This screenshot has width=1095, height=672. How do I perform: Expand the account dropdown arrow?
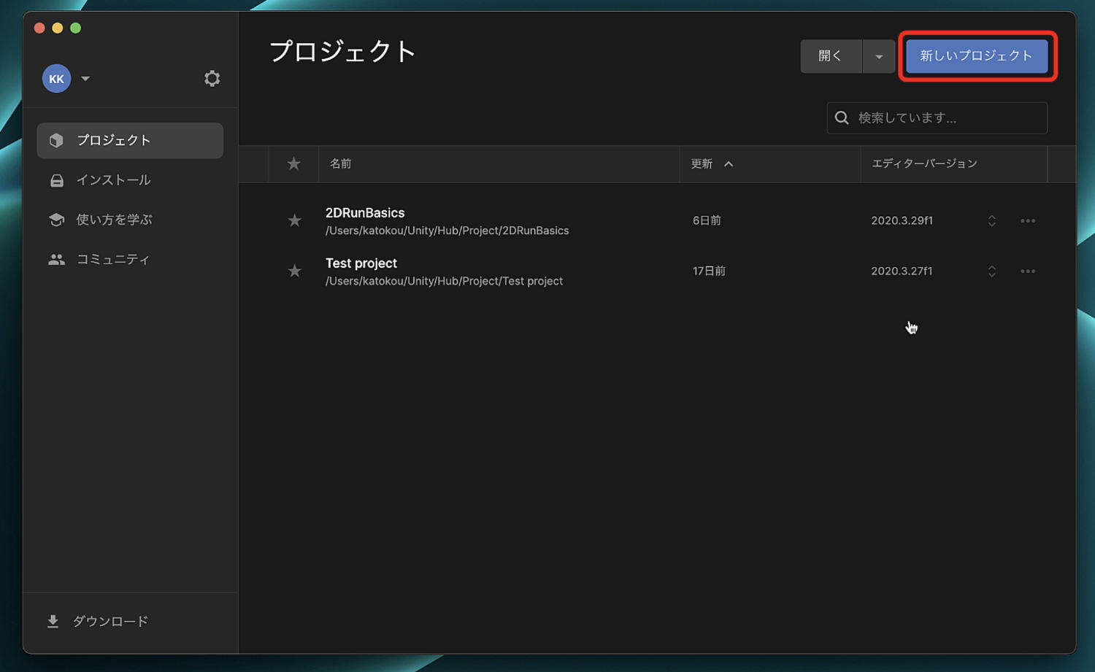85,79
